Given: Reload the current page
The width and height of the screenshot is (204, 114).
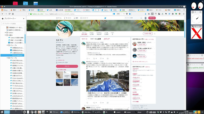Looking at the screenshot, I should 9,14.
